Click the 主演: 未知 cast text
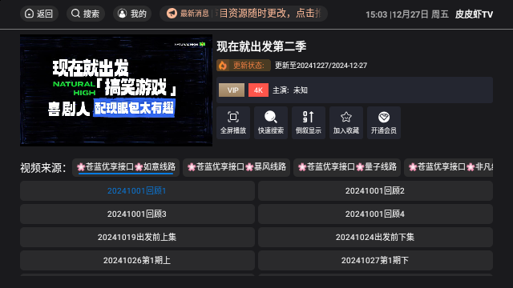This screenshot has height=288, width=513. tap(290, 90)
